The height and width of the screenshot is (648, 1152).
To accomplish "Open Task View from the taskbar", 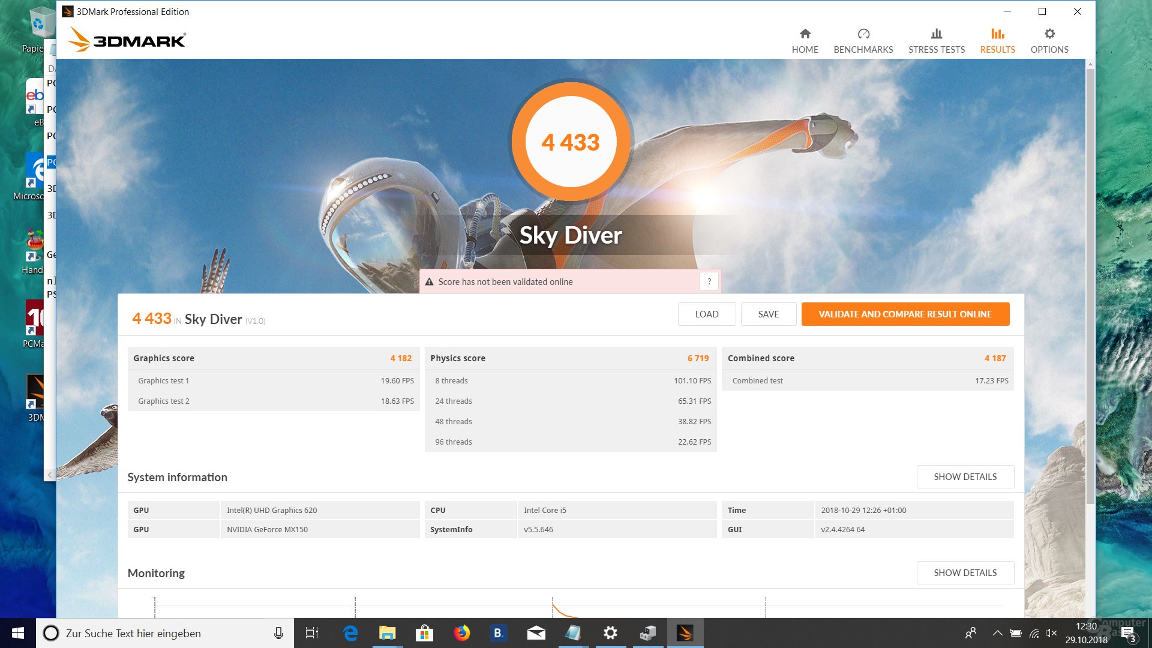I will click(312, 633).
